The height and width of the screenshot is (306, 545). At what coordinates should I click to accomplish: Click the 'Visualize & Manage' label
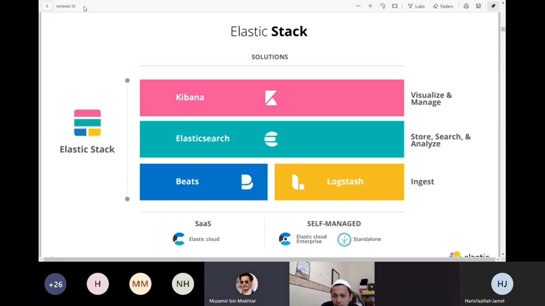[431, 98]
